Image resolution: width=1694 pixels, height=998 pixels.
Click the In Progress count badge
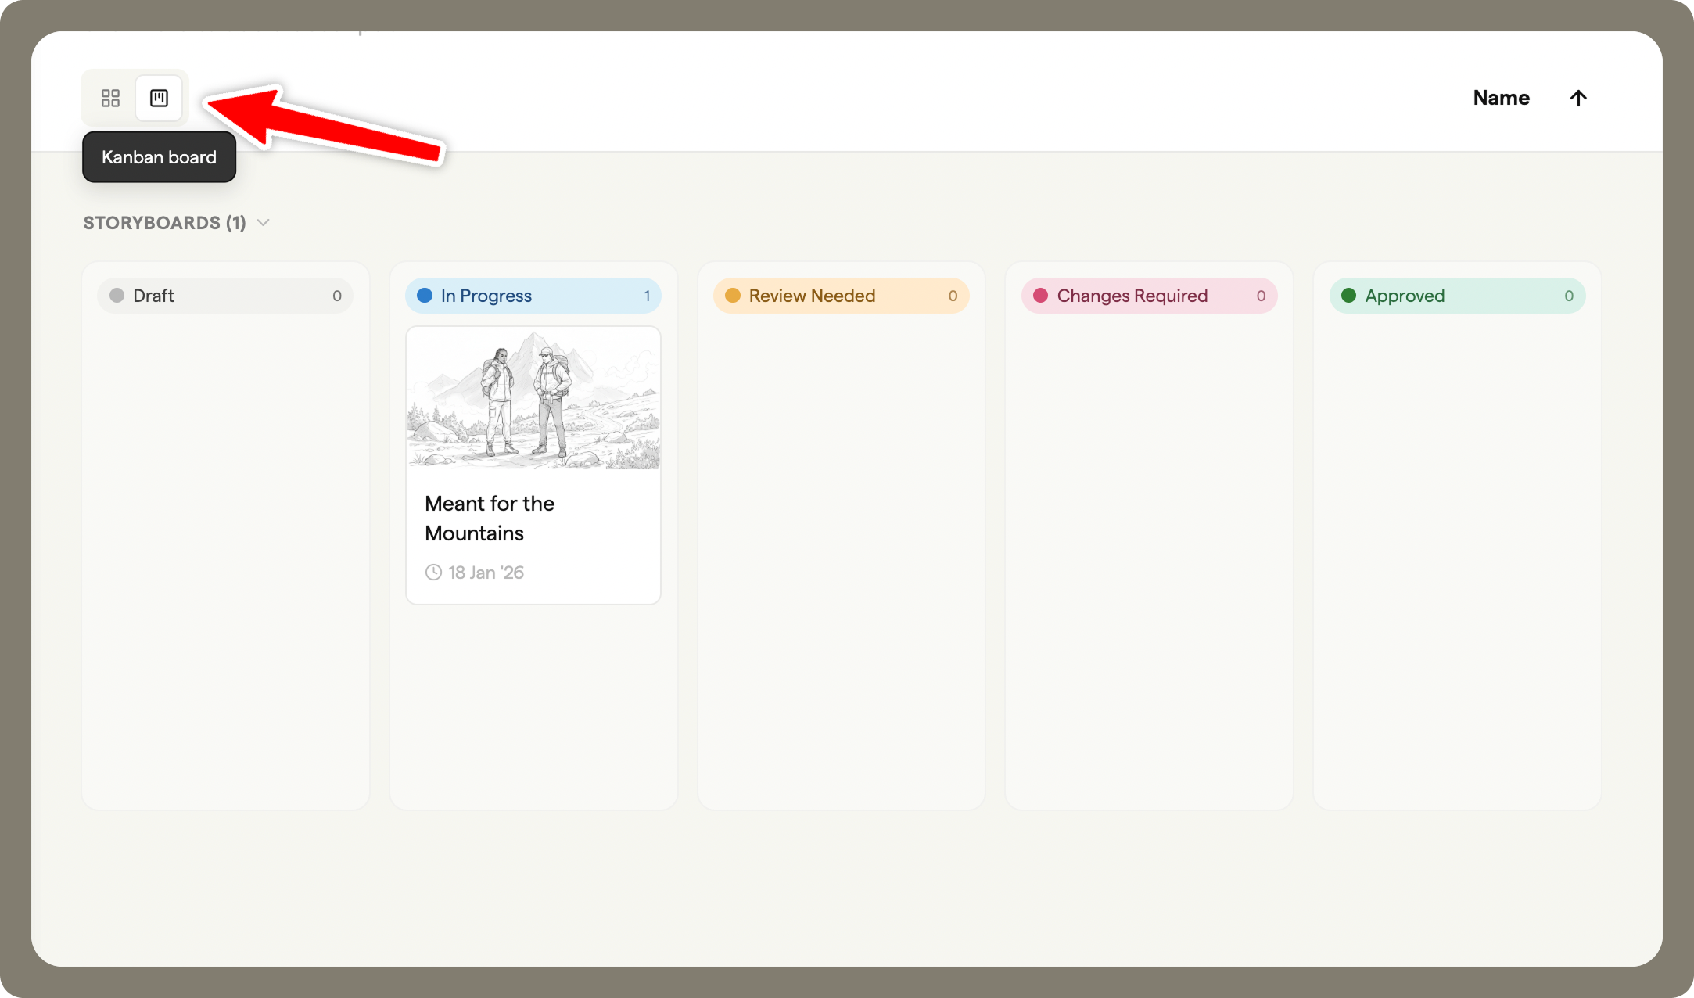pyautogui.click(x=647, y=296)
